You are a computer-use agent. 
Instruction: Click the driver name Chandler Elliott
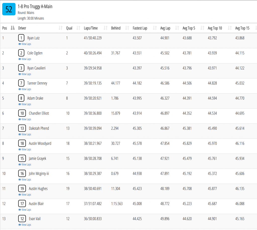39,113
